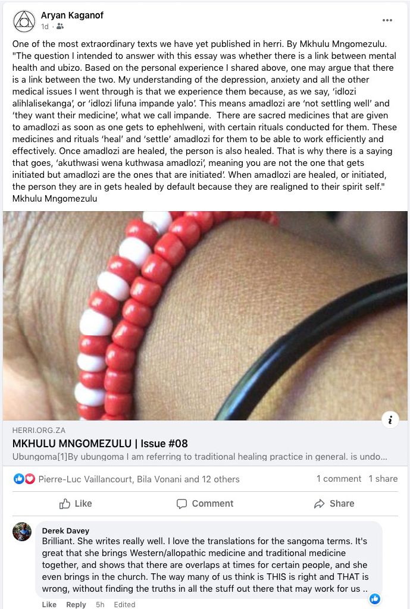Click the Comment speech bubble button

click(205, 503)
